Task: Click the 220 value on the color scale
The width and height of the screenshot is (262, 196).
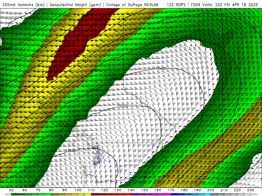Action: pos(237,190)
